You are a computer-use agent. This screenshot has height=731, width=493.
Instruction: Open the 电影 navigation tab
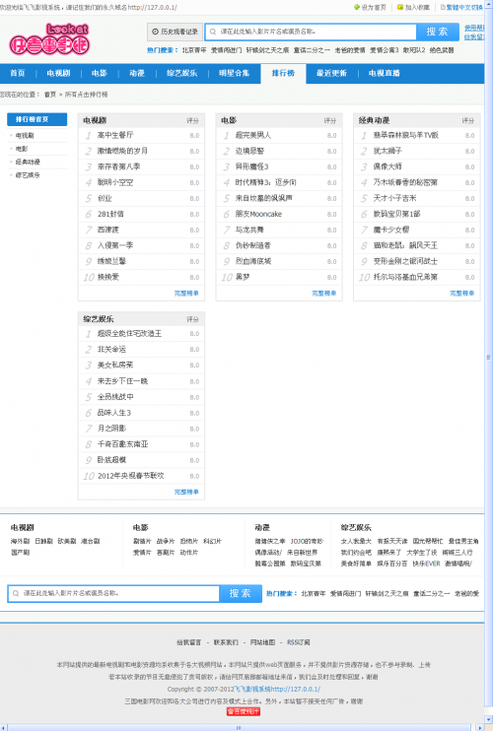coord(100,73)
